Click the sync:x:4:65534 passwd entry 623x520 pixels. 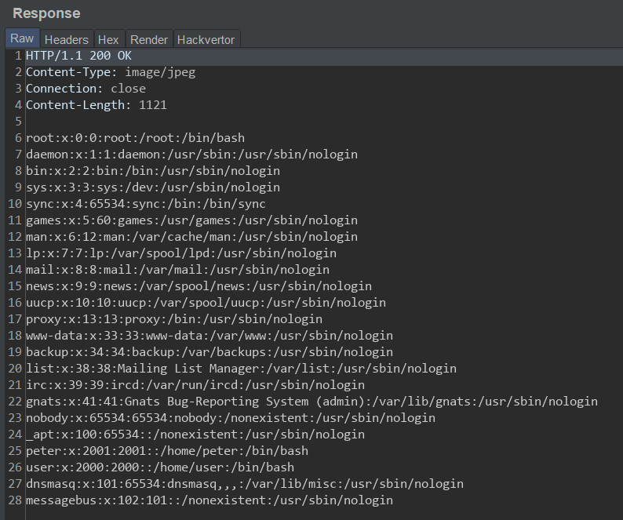pyautogui.click(x=146, y=204)
